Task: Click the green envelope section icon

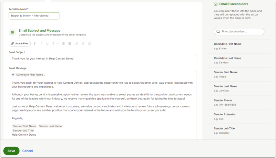Action: (x=12, y=32)
